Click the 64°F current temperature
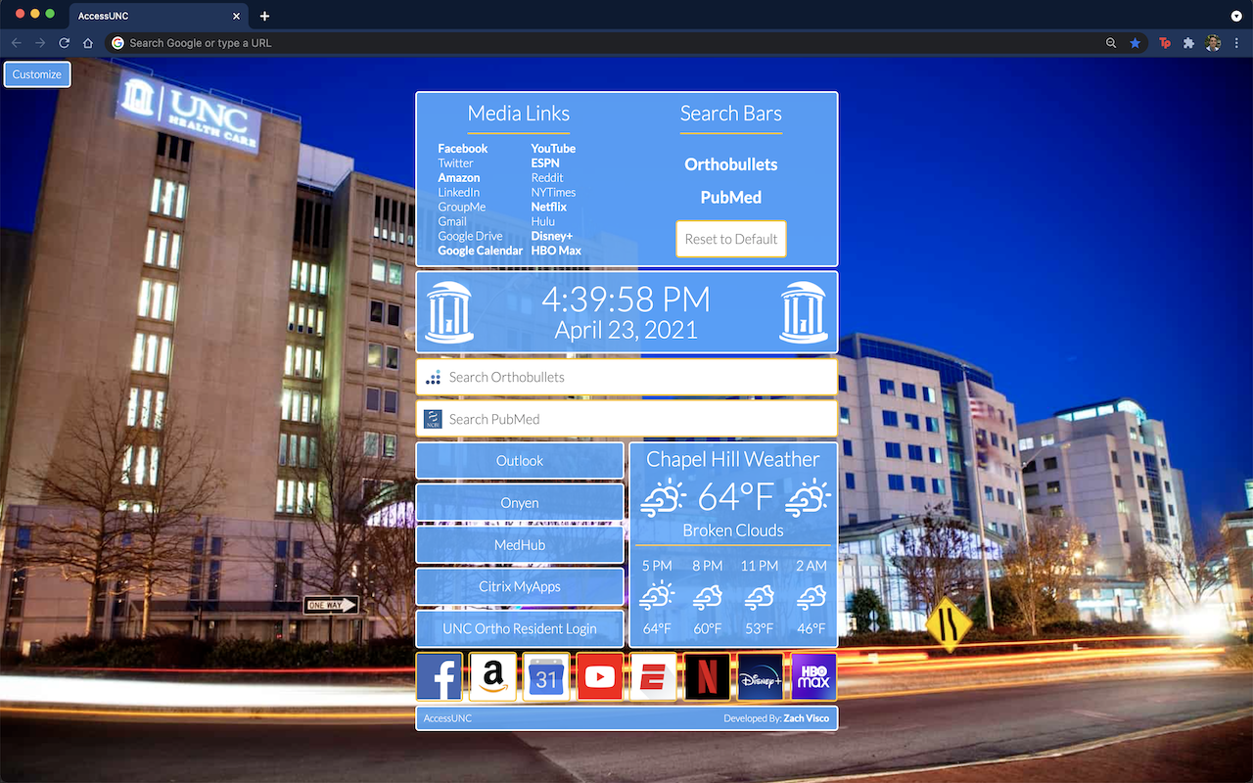Viewport: 1253px width, 783px height. [735, 497]
